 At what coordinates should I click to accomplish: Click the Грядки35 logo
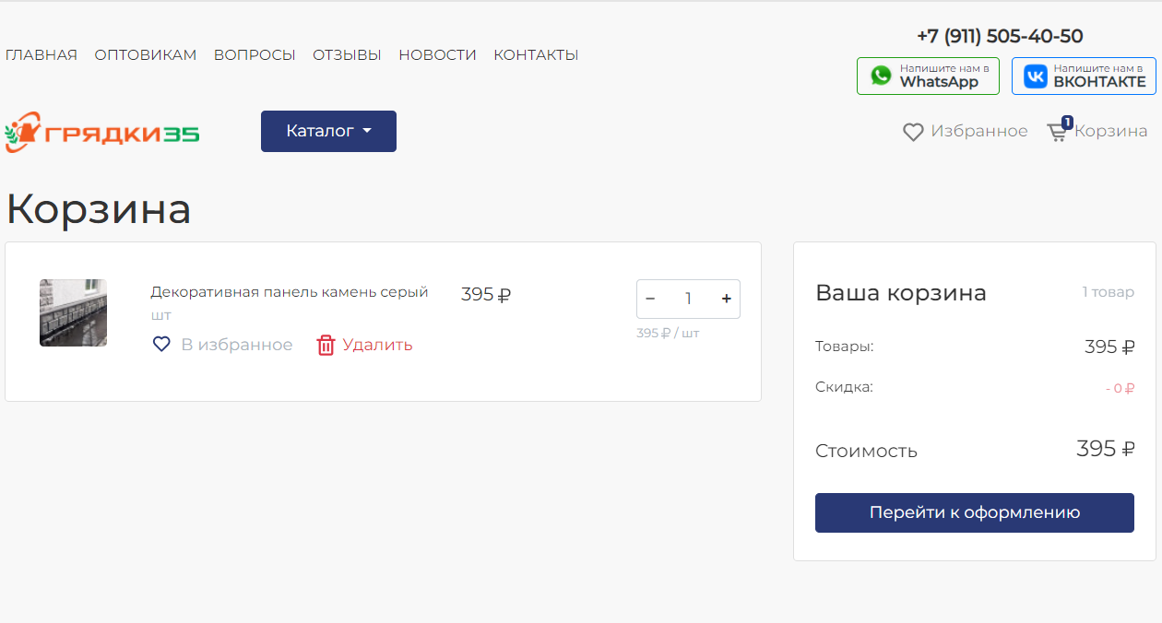[x=101, y=133]
